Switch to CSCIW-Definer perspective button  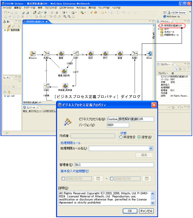tap(177, 13)
